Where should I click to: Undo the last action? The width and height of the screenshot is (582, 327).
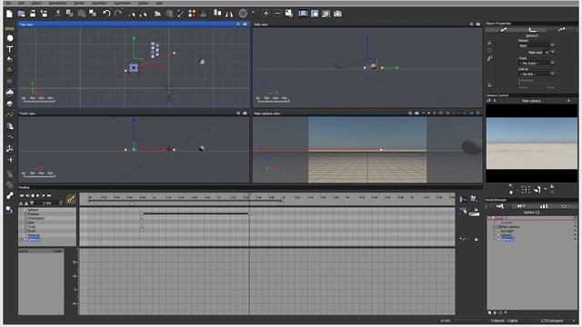coord(106,14)
